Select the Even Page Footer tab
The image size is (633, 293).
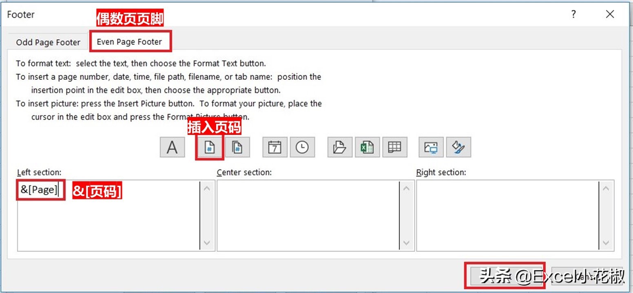[x=130, y=42]
